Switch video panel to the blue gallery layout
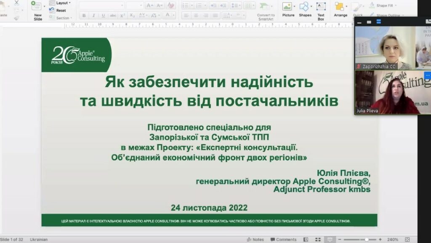Image resolution: width=431 pixels, height=243 pixels. coord(378,22)
